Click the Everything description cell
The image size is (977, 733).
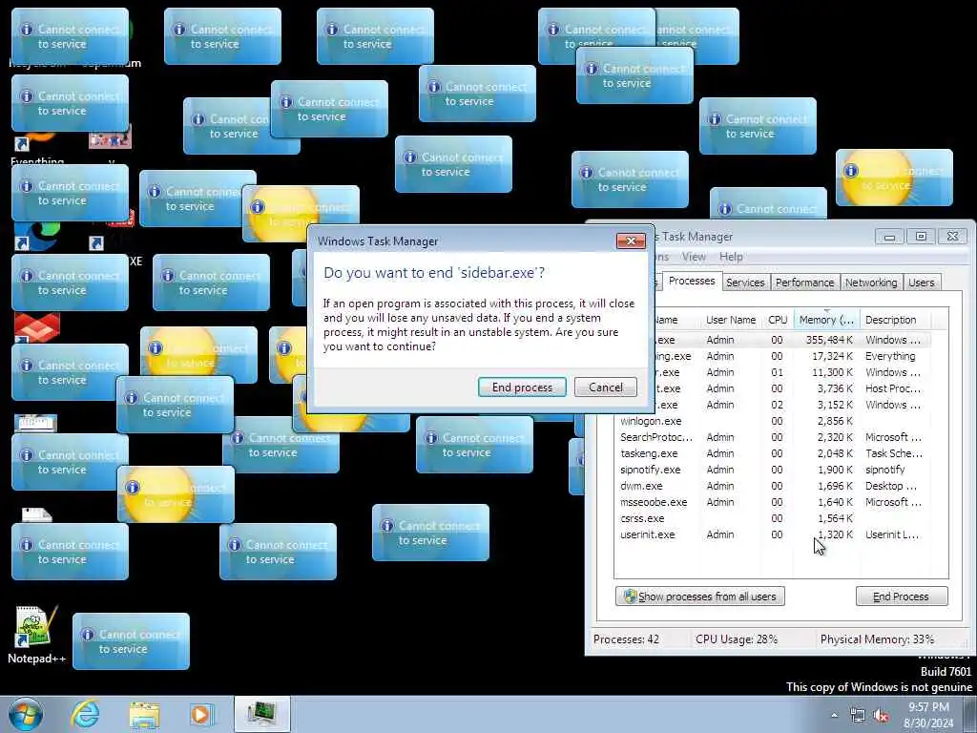tap(890, 356)
